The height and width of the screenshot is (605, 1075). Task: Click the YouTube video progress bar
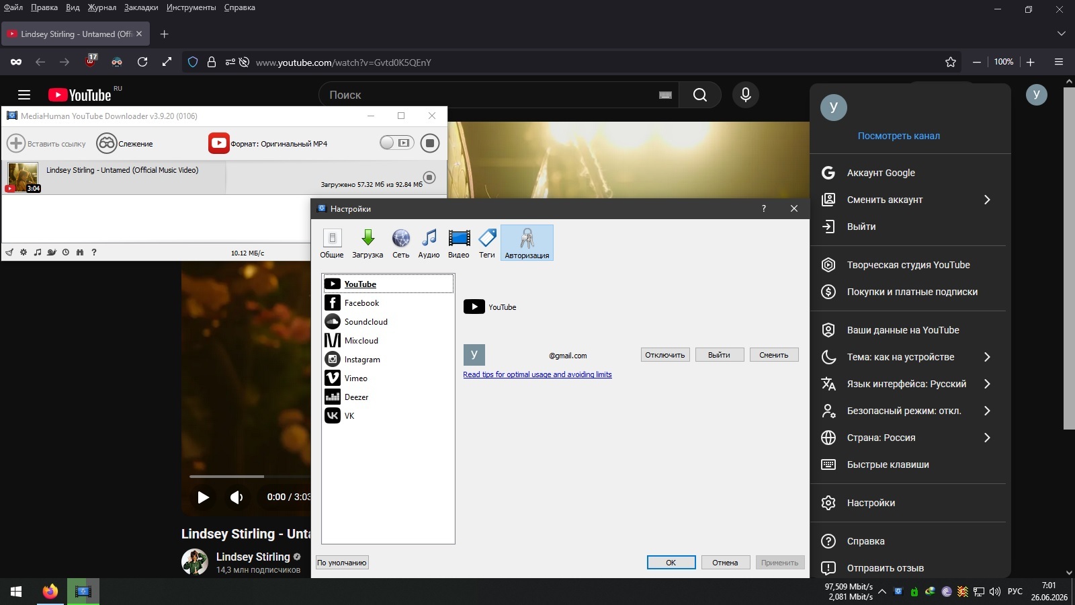tap(250, 477)
